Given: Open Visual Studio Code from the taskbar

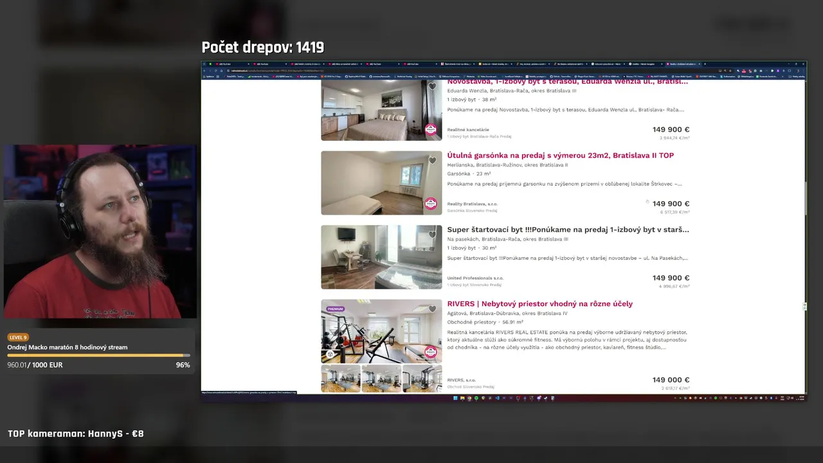Looking at the screenshot, I should point(497,398).
